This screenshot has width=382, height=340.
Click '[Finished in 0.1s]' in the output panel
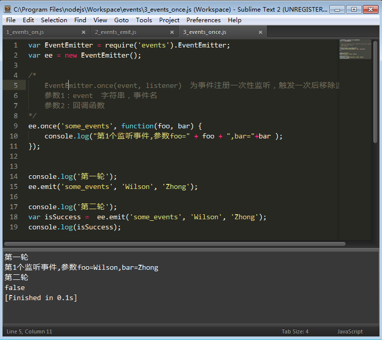pyautogui.click(x=41, y=298)
